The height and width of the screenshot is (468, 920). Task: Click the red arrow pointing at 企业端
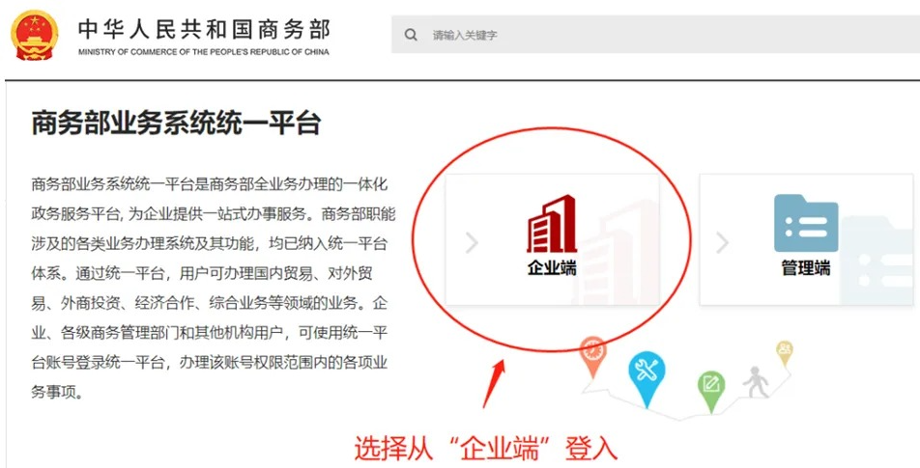coord(494,384)
